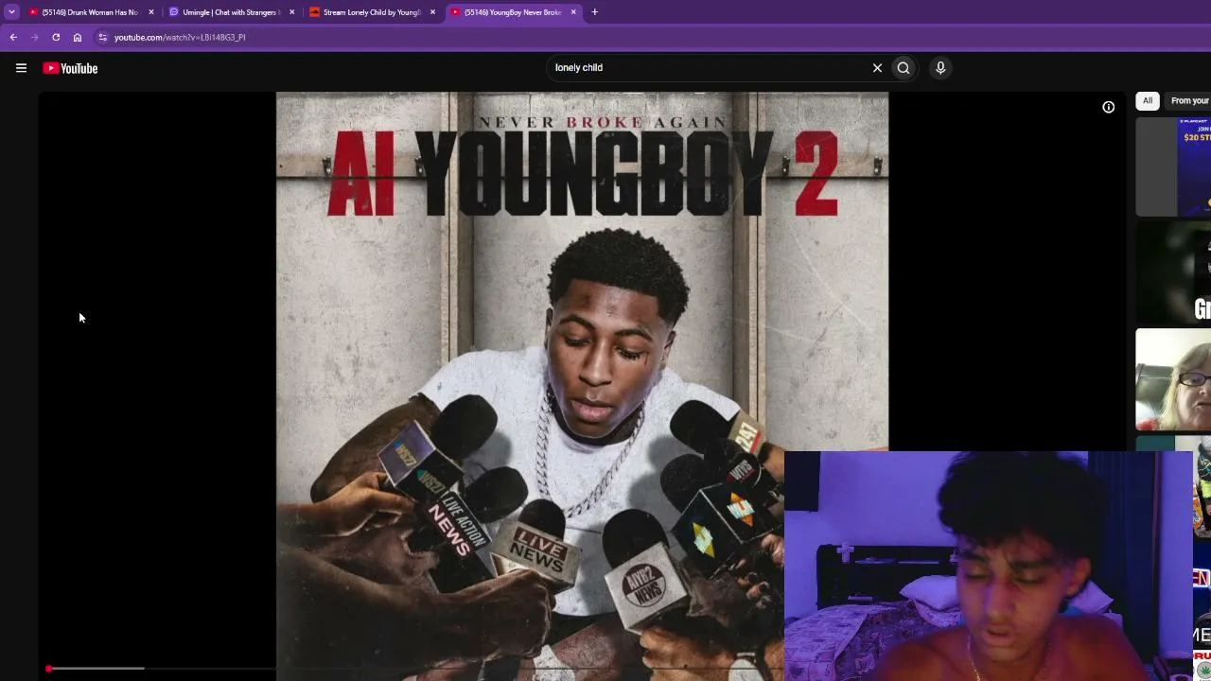Screen dimensions: 1211x681
Task: Switch to the Drunk Woman YouTube tab
Action: (x=90, y=12)
